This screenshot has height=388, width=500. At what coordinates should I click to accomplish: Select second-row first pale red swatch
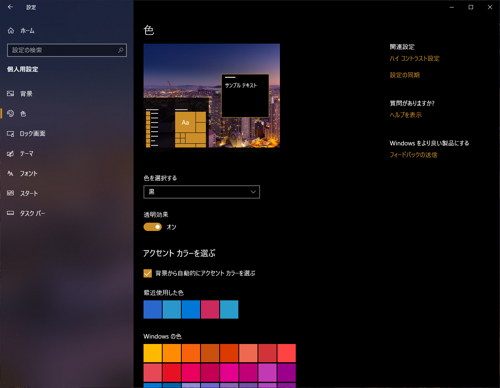coord(153,373)
